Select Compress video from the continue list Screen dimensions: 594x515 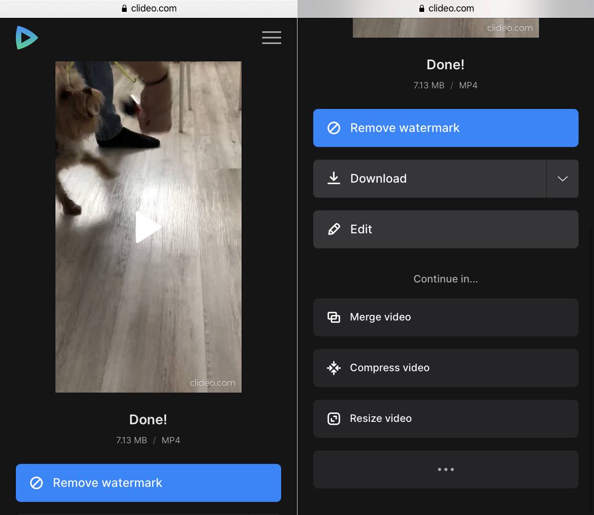445,368
